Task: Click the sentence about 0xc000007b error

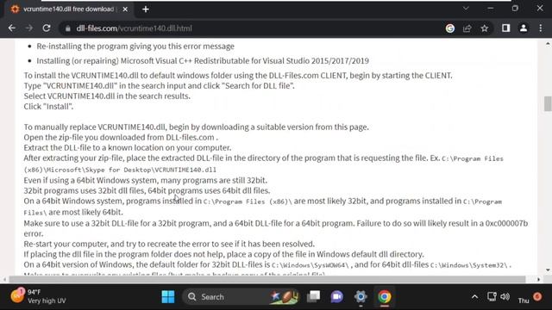Action: click(276, 228)
